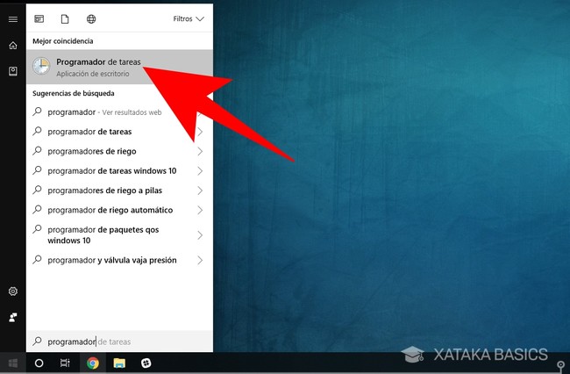The width and height of the screenshot is (570, 374).
Task: Choose 'programador de riego automático' suggestion
Action: (110, 210)
